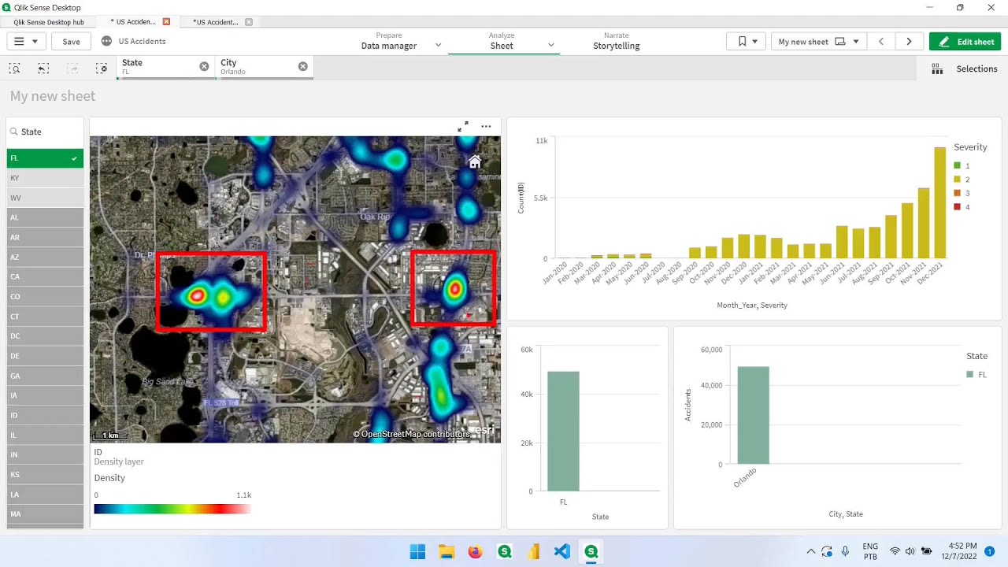Open the Wi-Fi network tray icon
The height and width of the screenshot is (567, 1008).
895,551
